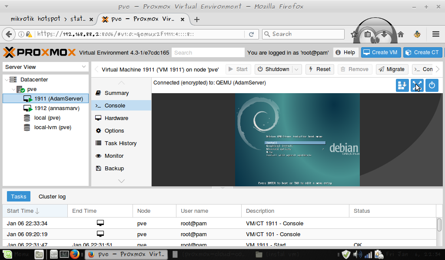Open the Shutdown dropdown arrow
Screen dimensions: 445x260
[x=296, y=69]
